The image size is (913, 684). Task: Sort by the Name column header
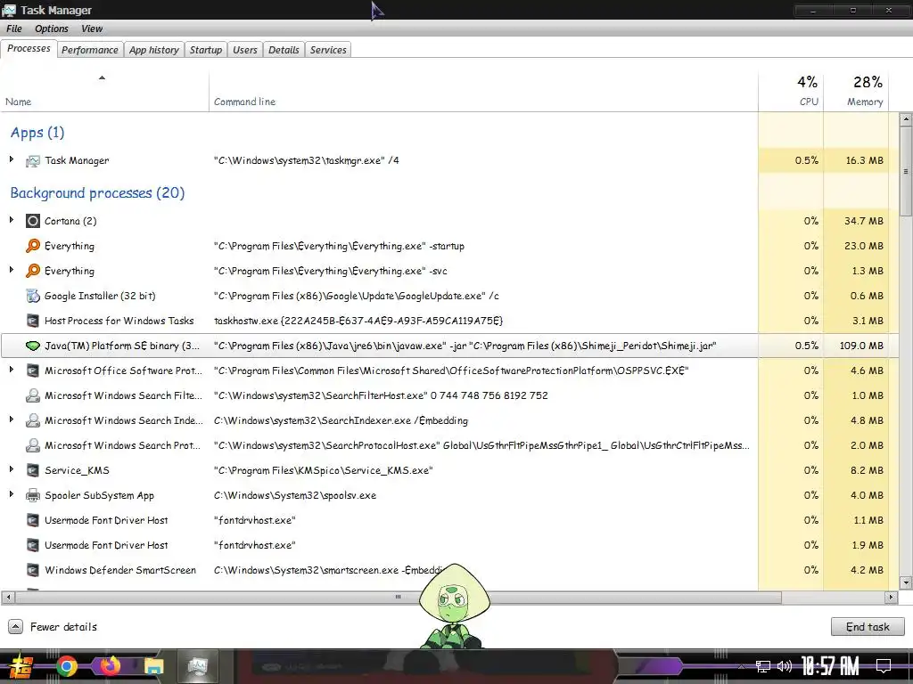pos(104,92)
